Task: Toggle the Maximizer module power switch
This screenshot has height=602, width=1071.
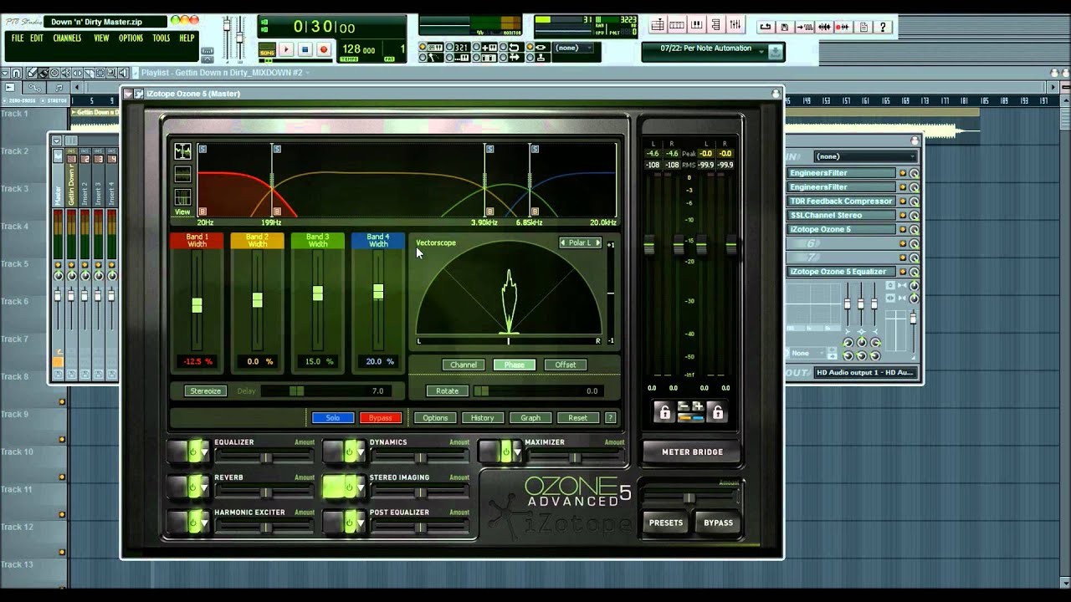Action: [505, 451]
